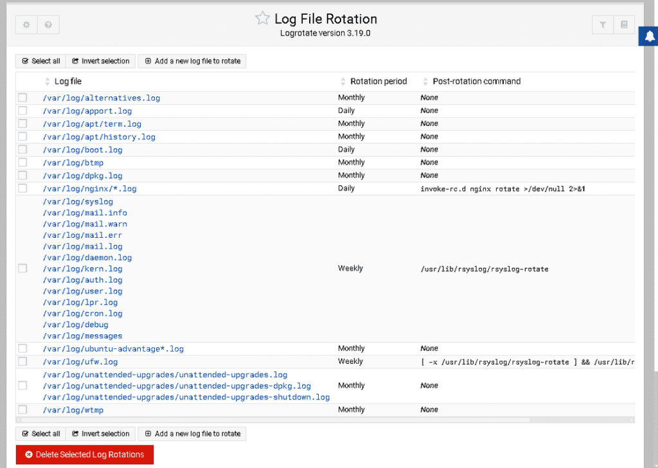
Task: Click the file viewer icon at top right
Action: [624, 24]
